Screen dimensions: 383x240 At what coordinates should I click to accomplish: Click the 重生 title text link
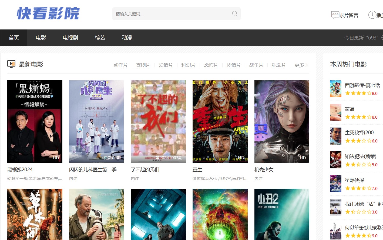click(x=197, y=169)
